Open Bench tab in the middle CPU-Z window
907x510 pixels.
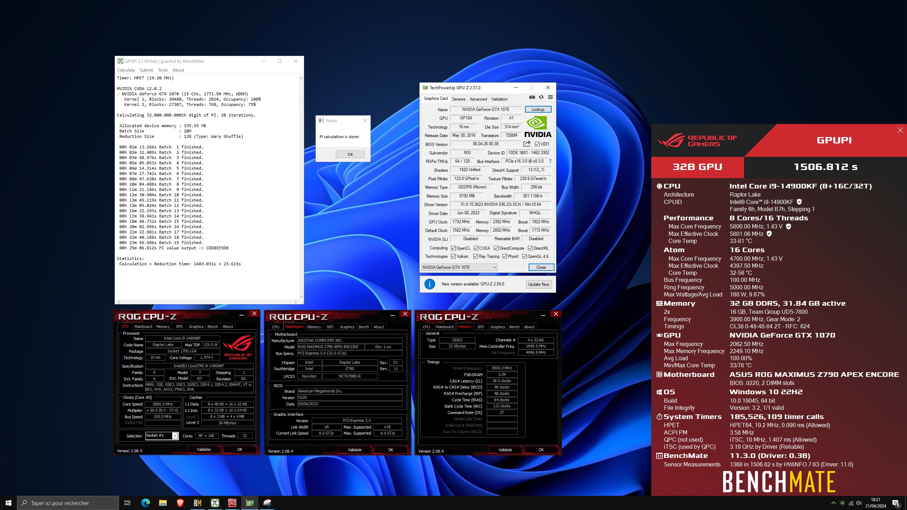click(x=364, y=327)
